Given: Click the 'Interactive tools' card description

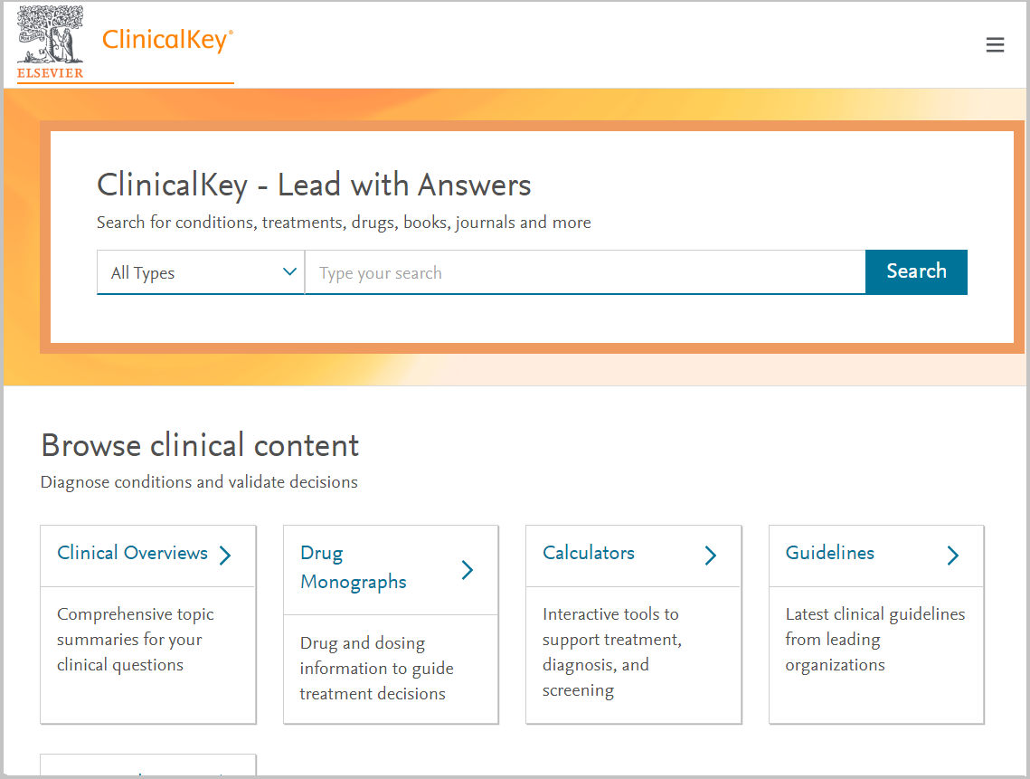Looking at the screenshot, I should coord(611,652).
